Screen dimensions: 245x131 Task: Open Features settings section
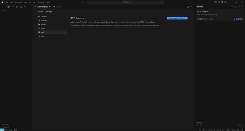pyautogui.click(x=52, y=21)
